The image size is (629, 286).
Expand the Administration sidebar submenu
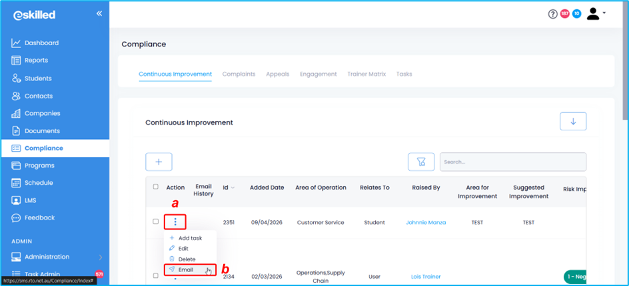[x=100, y=257]
